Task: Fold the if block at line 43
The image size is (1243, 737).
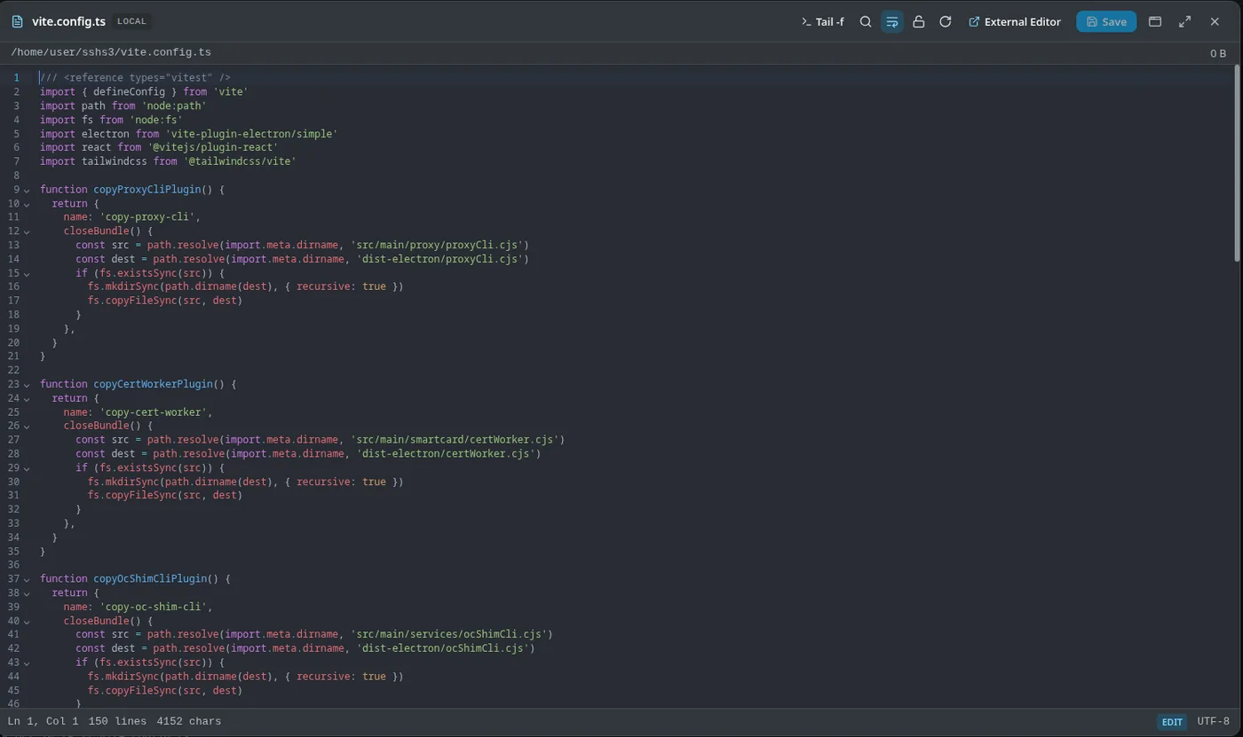Action: pos(27,663)
